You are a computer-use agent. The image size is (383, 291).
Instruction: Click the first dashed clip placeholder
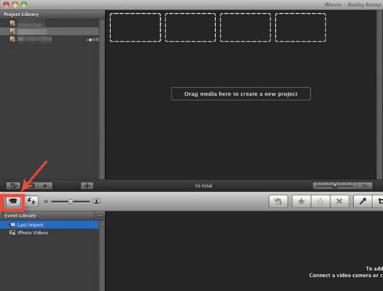[x=136, y=28]
